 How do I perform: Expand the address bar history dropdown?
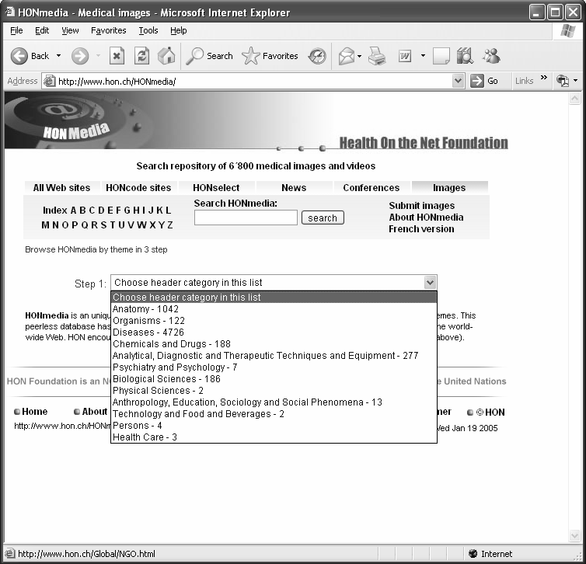[459, 81]
